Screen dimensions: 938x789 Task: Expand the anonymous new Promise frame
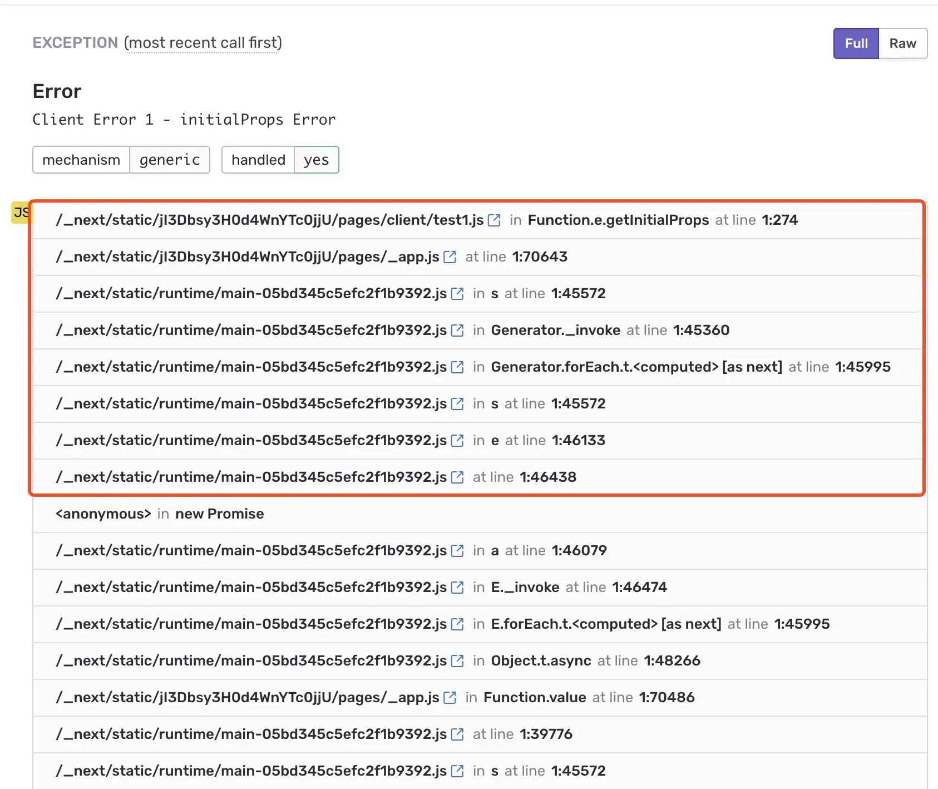coord(480,514)
